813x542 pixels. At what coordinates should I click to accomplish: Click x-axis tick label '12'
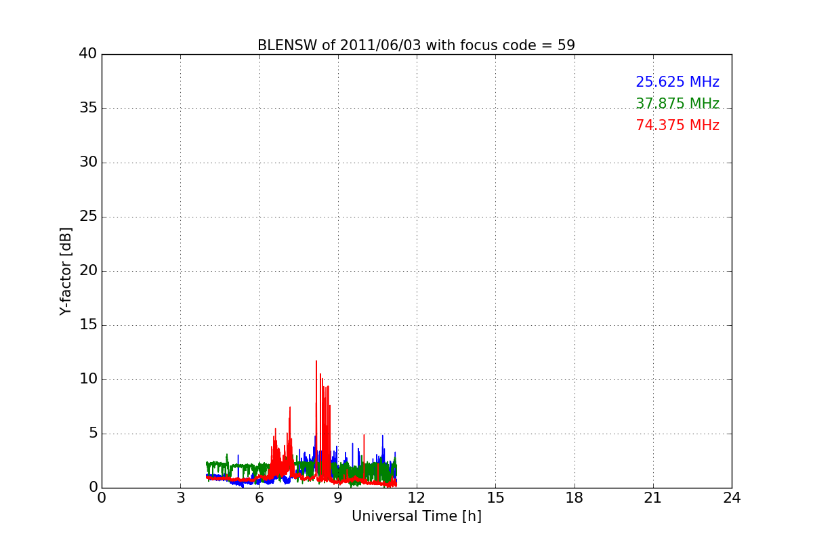tap(417, 497)
